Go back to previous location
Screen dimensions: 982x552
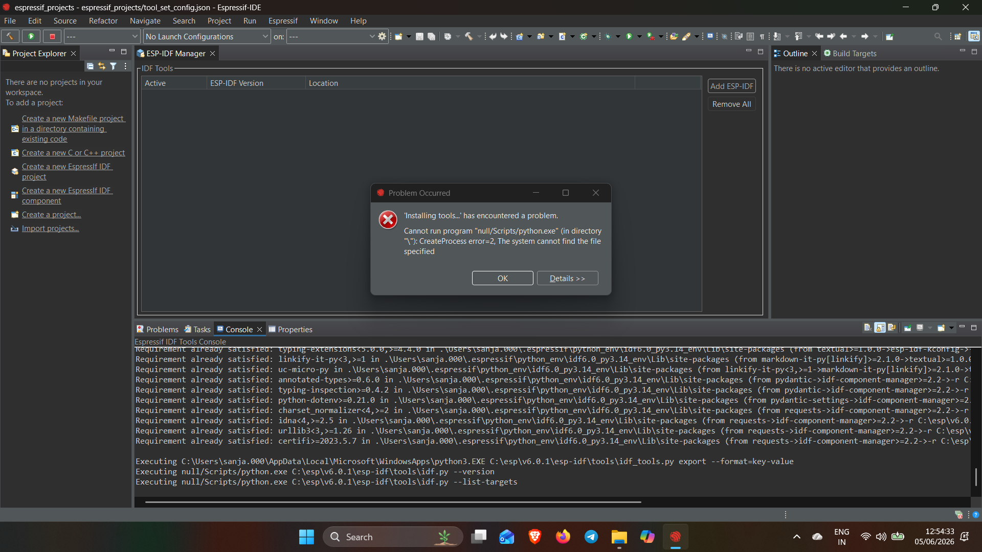tap(843, 37)
